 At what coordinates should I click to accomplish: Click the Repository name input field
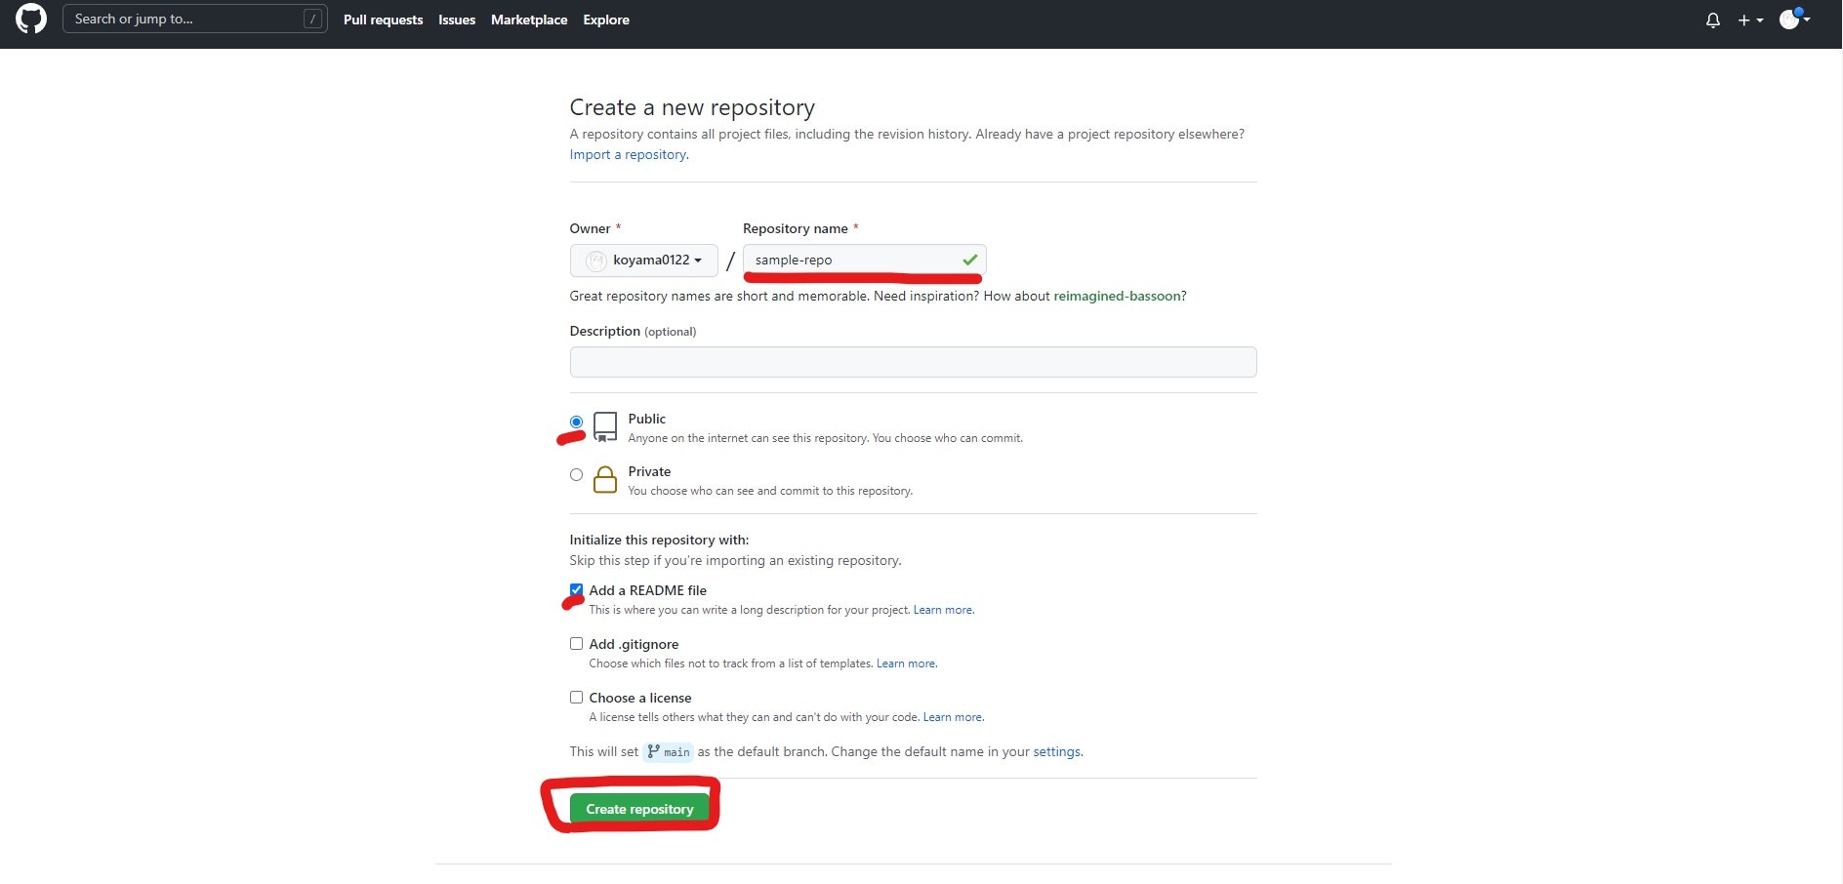click(x=864, y=260)
